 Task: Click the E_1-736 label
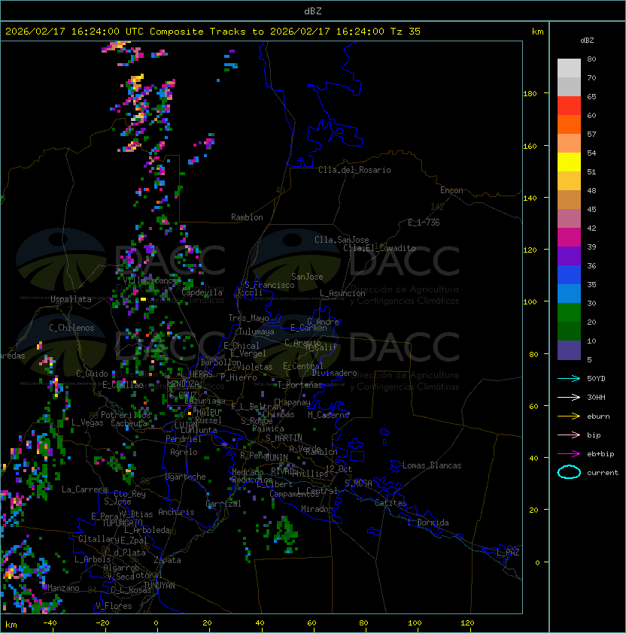tap(424, 223)
